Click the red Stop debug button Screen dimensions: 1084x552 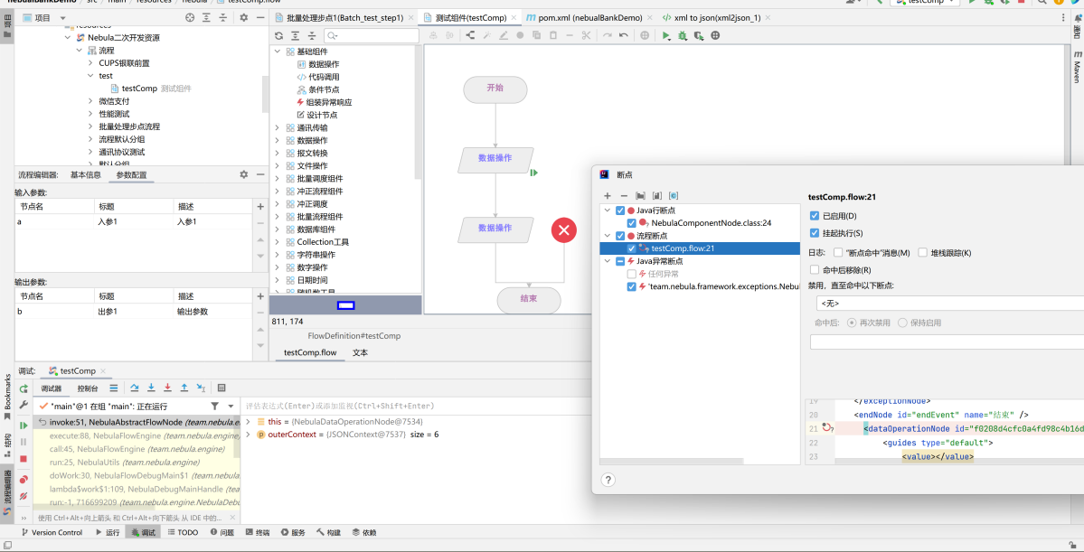[x=24, y=458]
